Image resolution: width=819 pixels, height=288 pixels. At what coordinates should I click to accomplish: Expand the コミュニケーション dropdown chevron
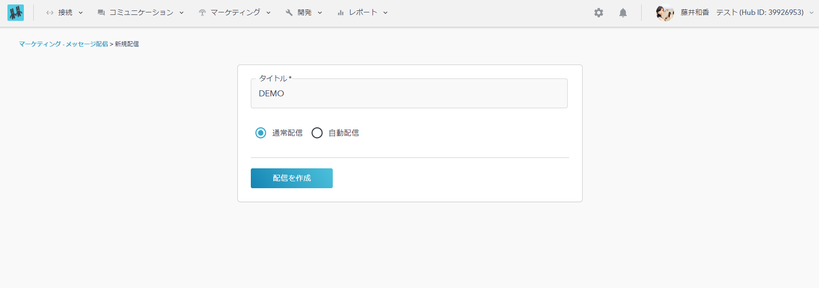coord(182,13)
